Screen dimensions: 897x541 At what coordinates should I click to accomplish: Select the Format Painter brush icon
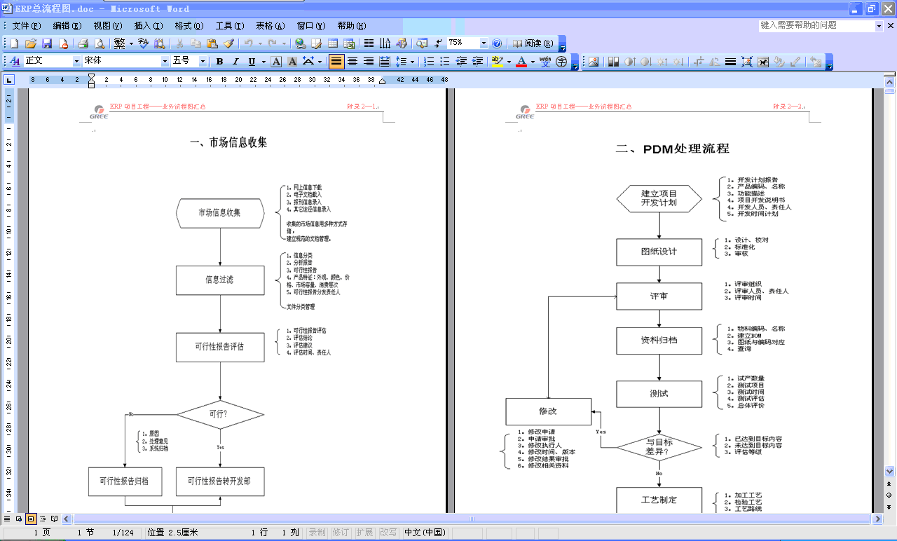click(228, 43)
